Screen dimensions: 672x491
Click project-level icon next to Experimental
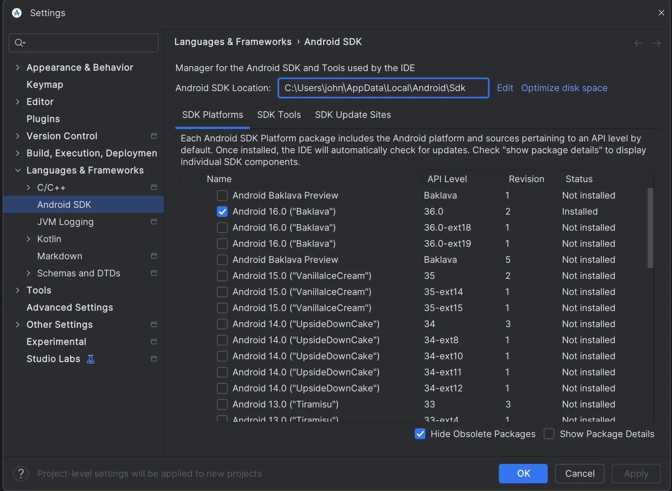click(x=154, y=342)
